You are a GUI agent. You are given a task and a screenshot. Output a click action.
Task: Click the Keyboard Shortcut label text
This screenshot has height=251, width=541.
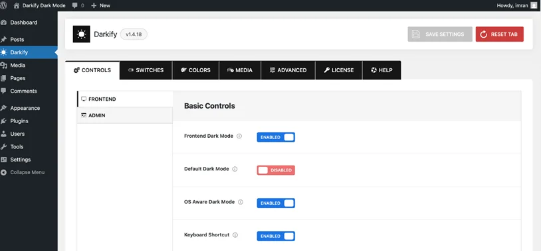(x=207, y=235)
